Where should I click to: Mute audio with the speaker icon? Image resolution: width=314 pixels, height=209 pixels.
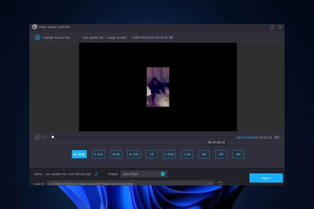click(277, 137)
